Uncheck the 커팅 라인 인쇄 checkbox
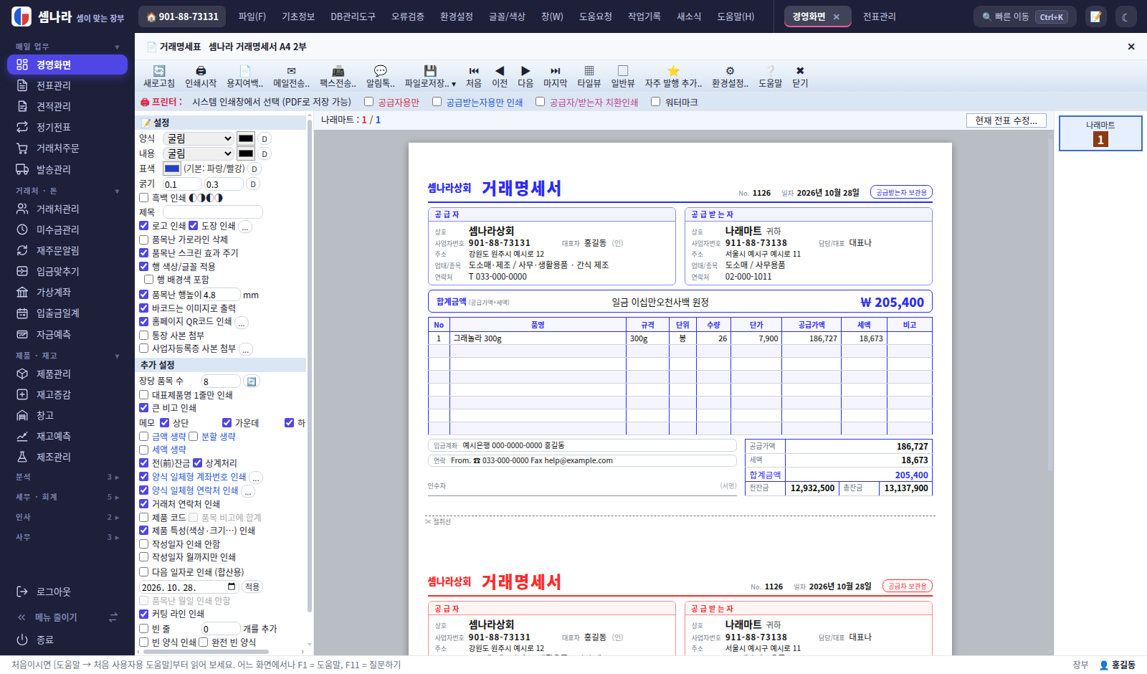This screenshot has height=674, width=1147. coord(144,614)
